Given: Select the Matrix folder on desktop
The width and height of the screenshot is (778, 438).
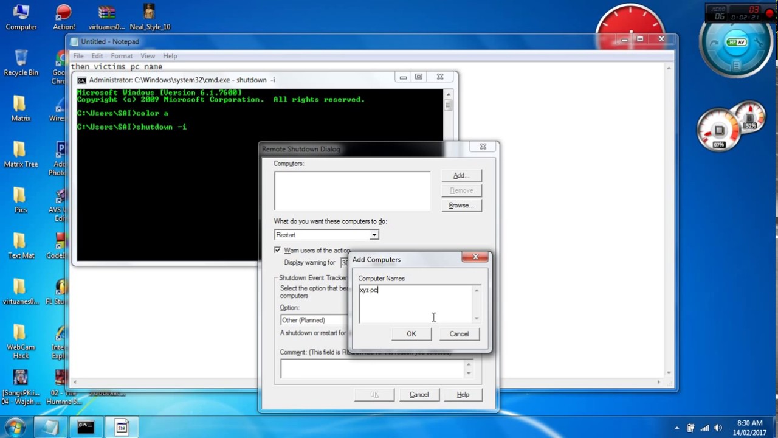Looking at the screenshot, I should point(21,108).
